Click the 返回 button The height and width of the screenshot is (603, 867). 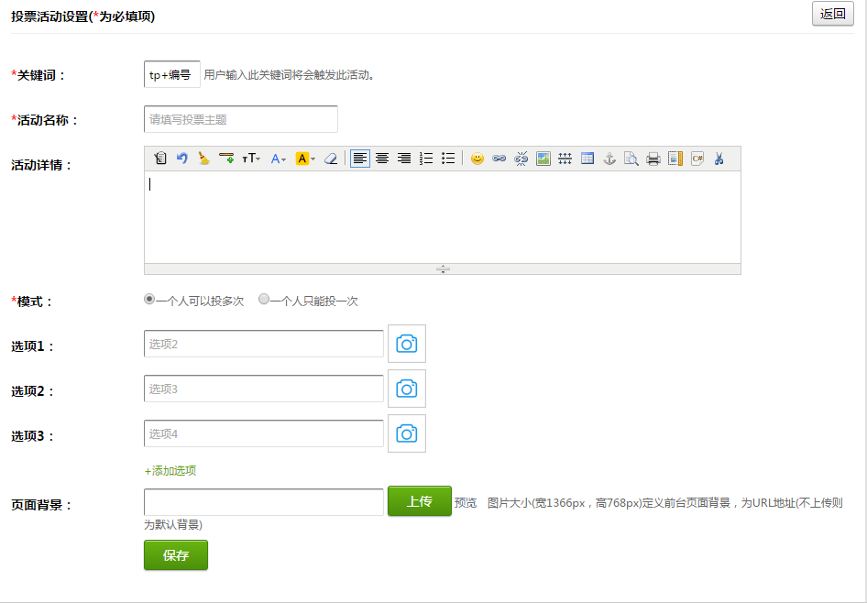pyautogui.click(x=832, y=14)
